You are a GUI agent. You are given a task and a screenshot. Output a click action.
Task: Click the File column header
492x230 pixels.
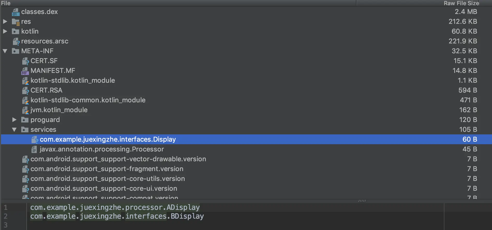(6, 3)
